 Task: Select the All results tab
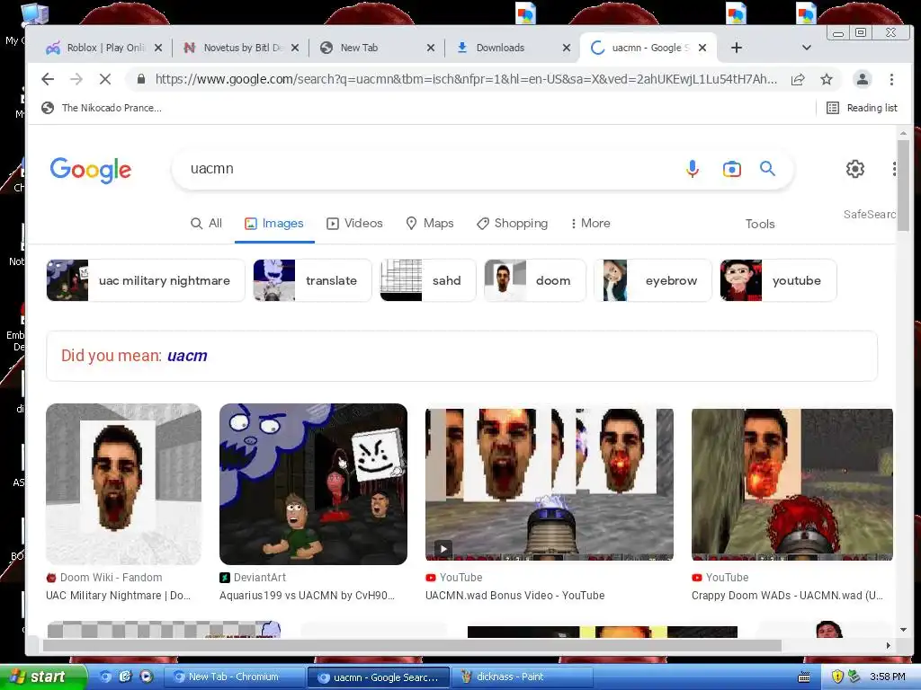click(x=206, y=224)
